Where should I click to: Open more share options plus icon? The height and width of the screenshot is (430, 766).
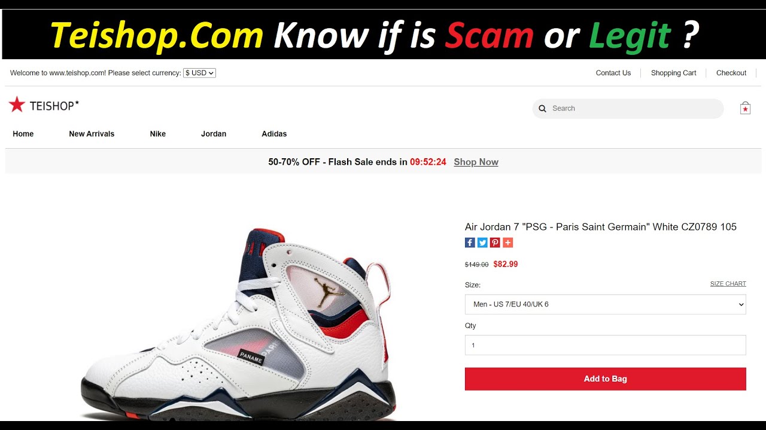pos(507,242)
